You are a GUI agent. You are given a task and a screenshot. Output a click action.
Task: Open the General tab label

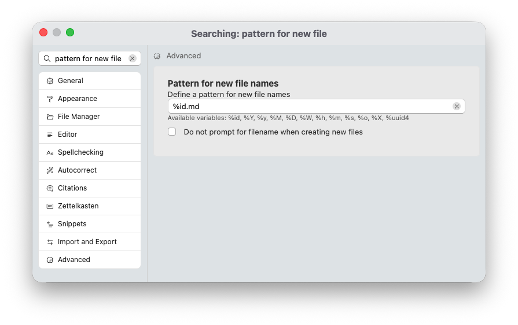click(x=71, y=81)
